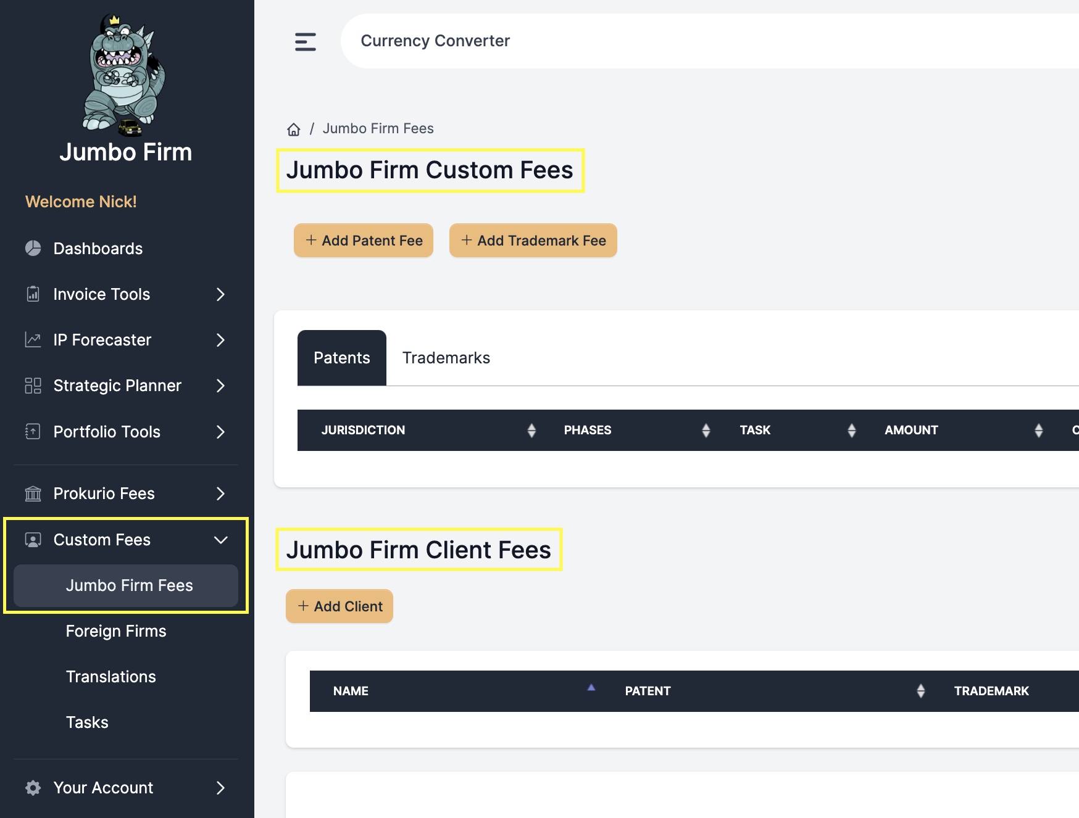This screenshot has width=1079, height=818.
Task: Open Strategic Planner via its grid icon
Action: [33, 386]
